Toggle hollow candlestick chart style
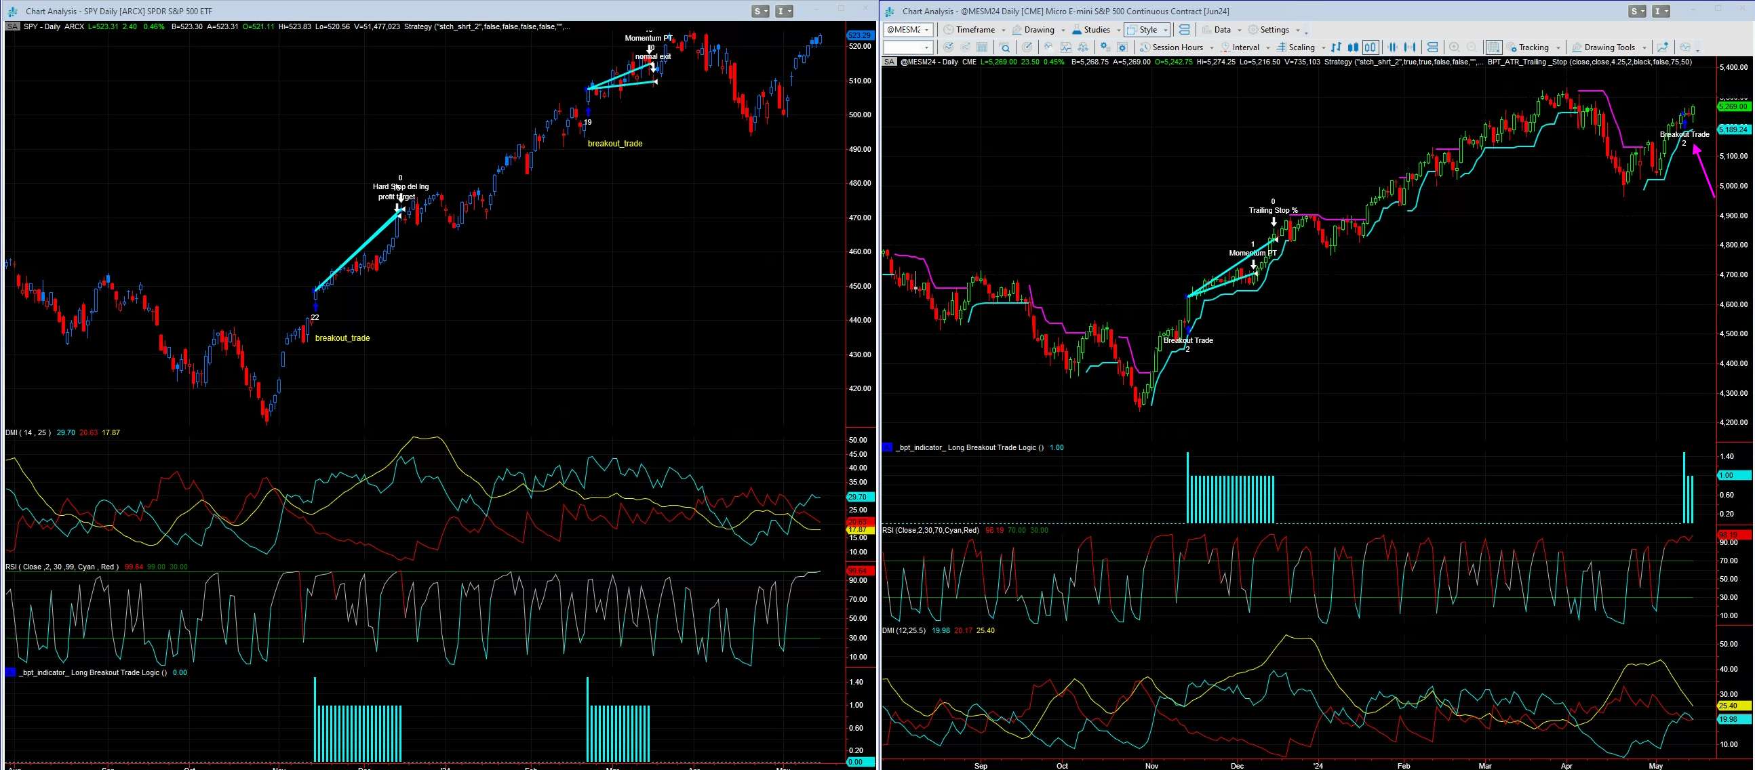Image resolution: width=1755 pixels, height=770 pixels. click(x=1370, y=47)
